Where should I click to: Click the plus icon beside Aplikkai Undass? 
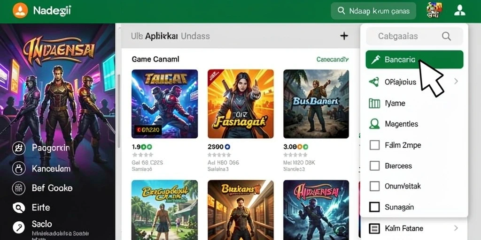pyautogui.click(x=344, y=36)
